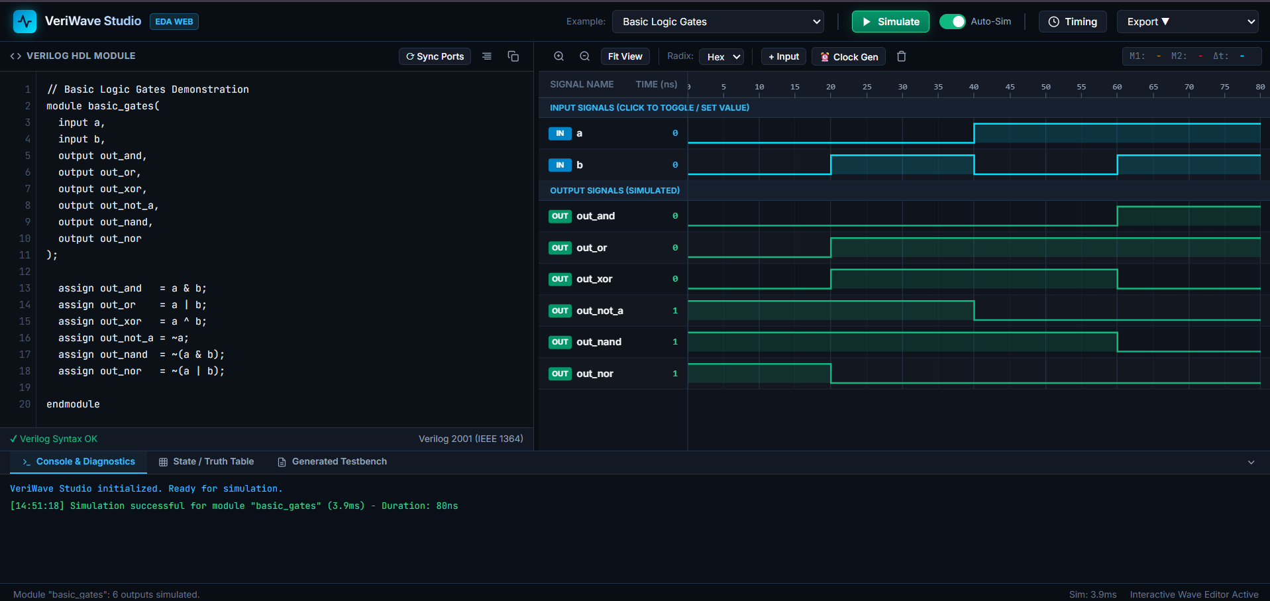Click the OUT badge for out_nor
Image resolution: width=1270 pixels, height=601 pixels.
coord(560,374)
